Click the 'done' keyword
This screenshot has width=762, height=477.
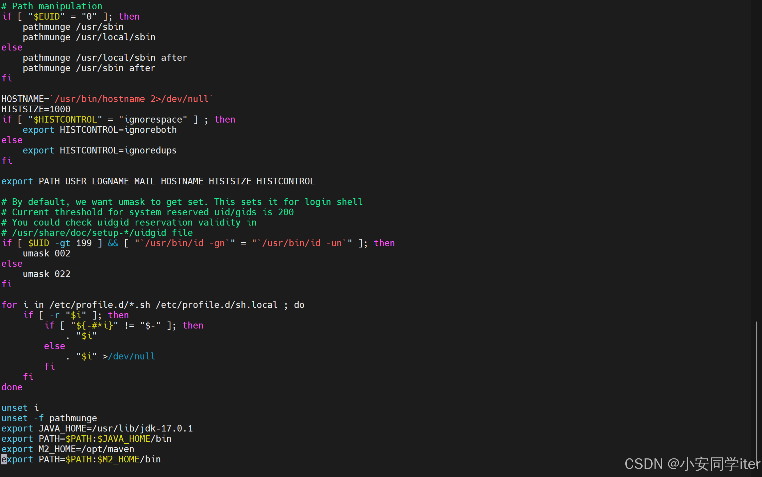point(12,387)
